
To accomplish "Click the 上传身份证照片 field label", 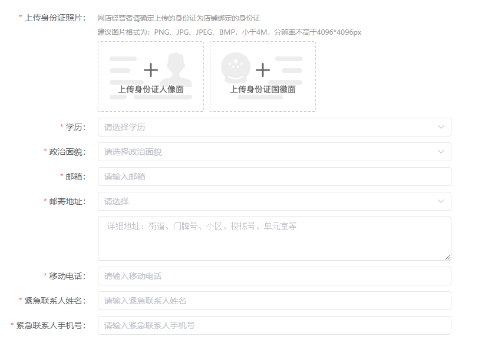I will click(55, 18).
